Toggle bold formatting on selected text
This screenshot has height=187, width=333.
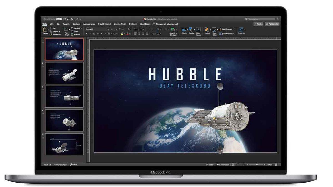coord(87,33)
